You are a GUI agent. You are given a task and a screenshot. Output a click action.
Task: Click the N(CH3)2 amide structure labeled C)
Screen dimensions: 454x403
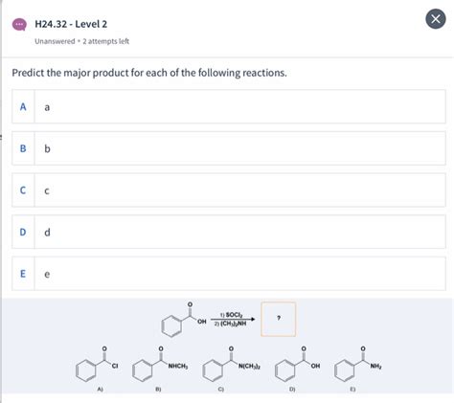click(232, 364)
